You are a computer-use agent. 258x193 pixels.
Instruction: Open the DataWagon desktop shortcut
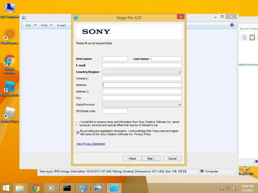pos(10,36)
